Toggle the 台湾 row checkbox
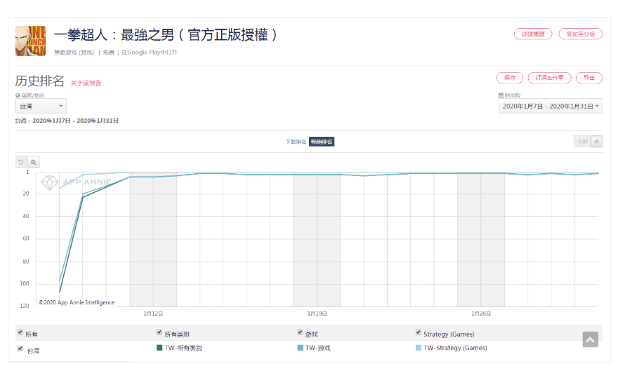The image size is (625, 385). pyautogui.click(x=20, y=349)
